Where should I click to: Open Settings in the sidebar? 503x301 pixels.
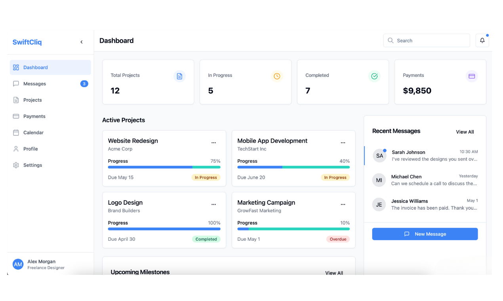[50, 165]
